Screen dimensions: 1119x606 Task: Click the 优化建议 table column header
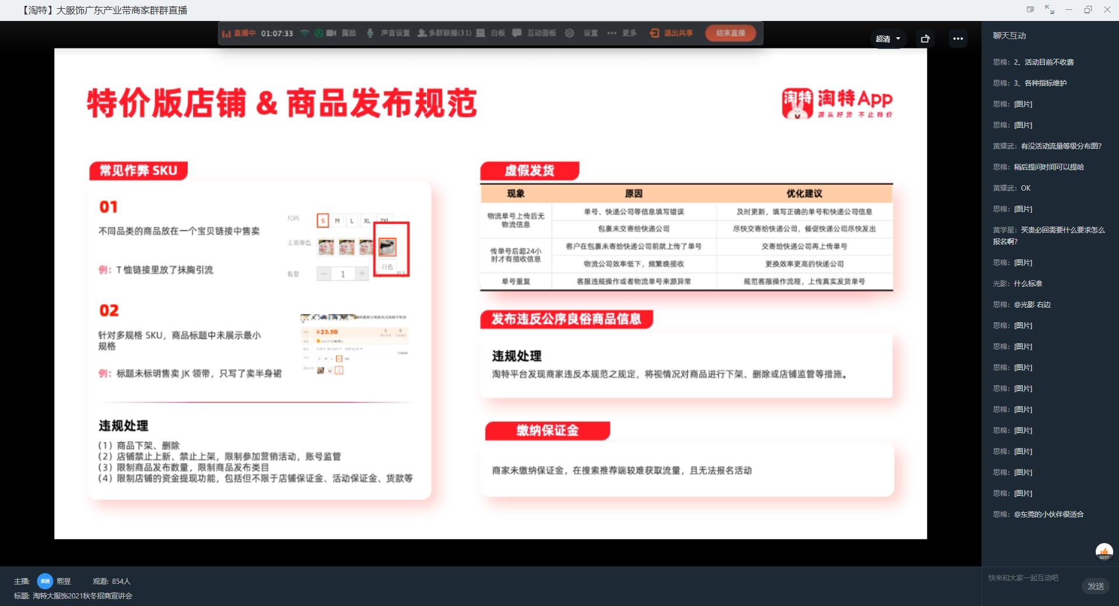point(804,193)
